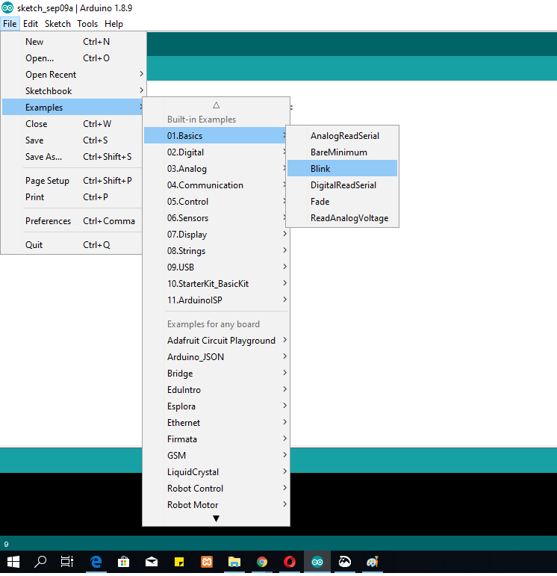Select Examples in File menu

click(72, 108)
